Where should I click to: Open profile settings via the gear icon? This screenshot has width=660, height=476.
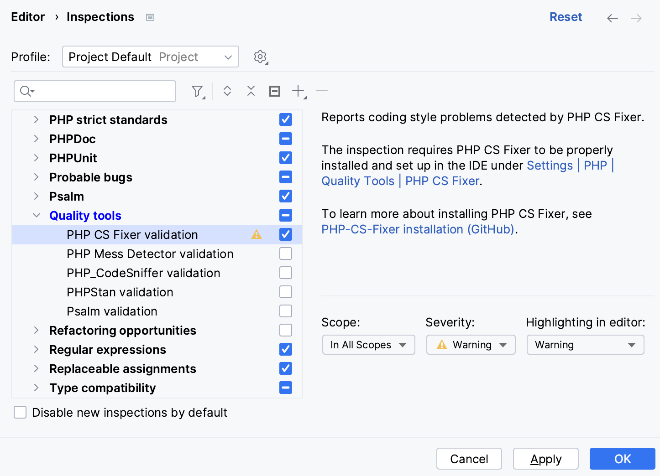click(x=260, y=57)
